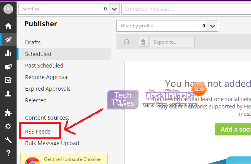This screenshot has width=251, height=164.
Task: Open the Hootsuite owl profile avatar
Action: click(x=8, y=9)
